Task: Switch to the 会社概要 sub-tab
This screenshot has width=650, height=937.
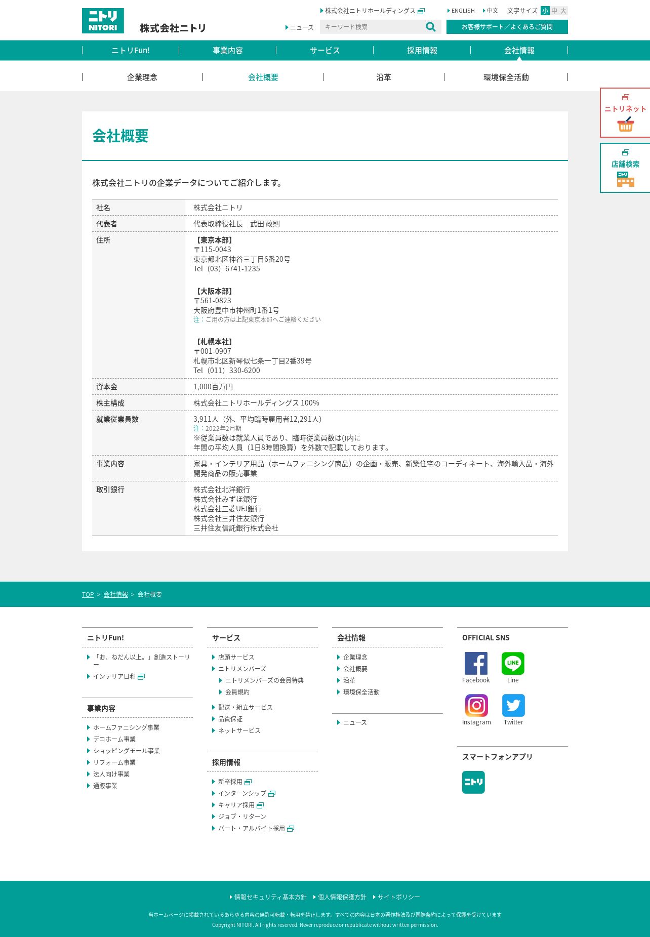Action: [x=263, y=77]
